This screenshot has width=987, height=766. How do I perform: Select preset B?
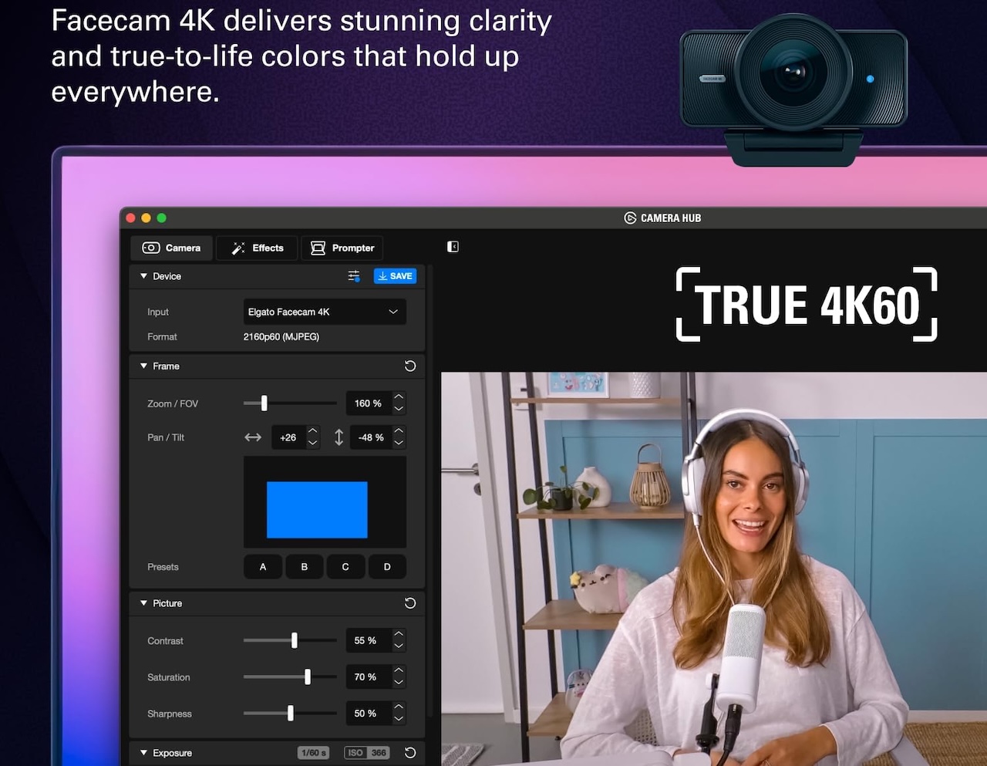[x=304, y=567]
